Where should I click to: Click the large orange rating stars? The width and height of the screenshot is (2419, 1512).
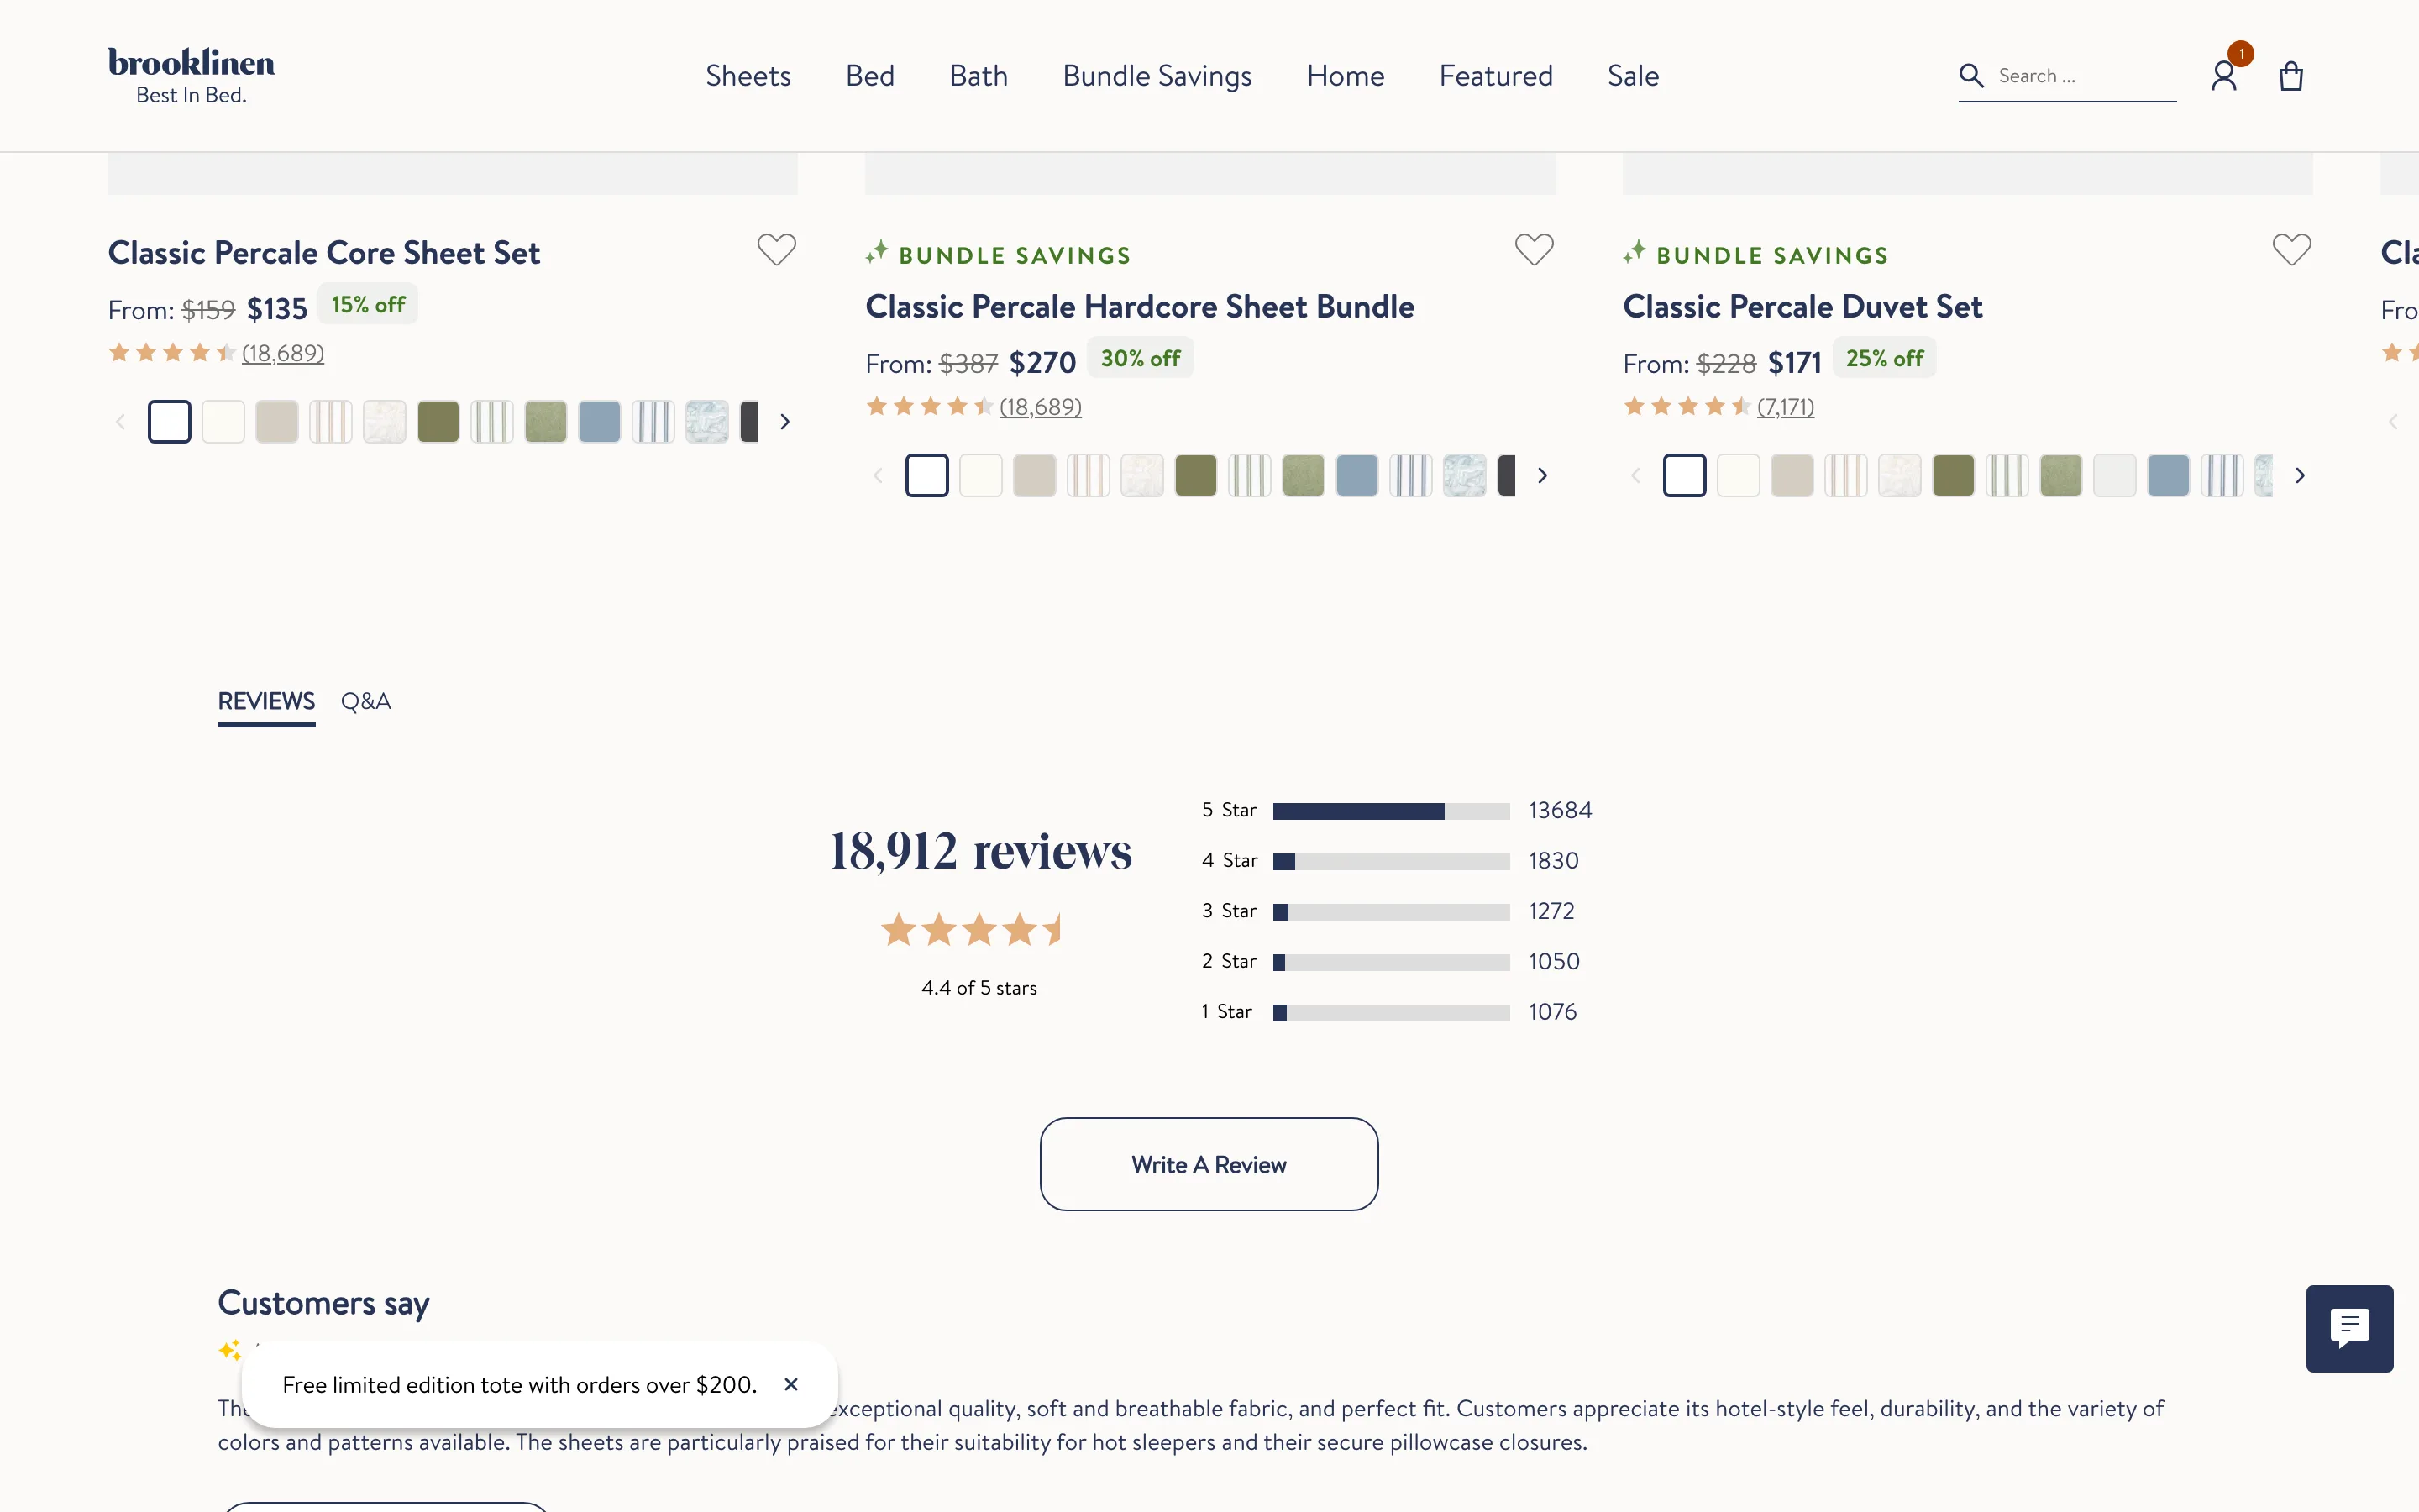coord(971,930)
